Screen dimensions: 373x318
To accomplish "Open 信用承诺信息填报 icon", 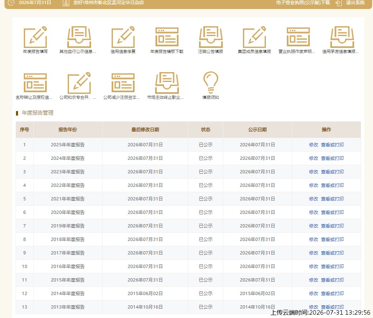I will (x=342, y=37).
